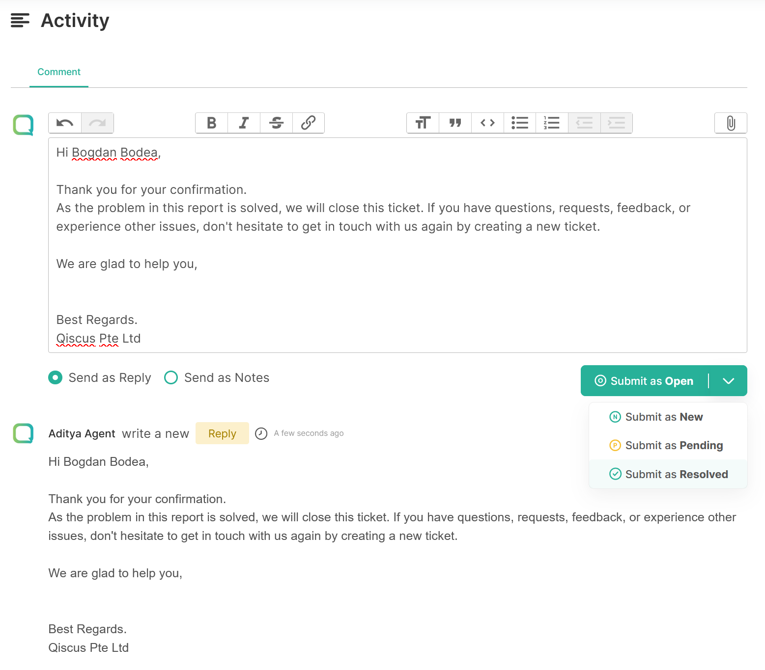Choose Submit as Resolved option

point(668,474)
